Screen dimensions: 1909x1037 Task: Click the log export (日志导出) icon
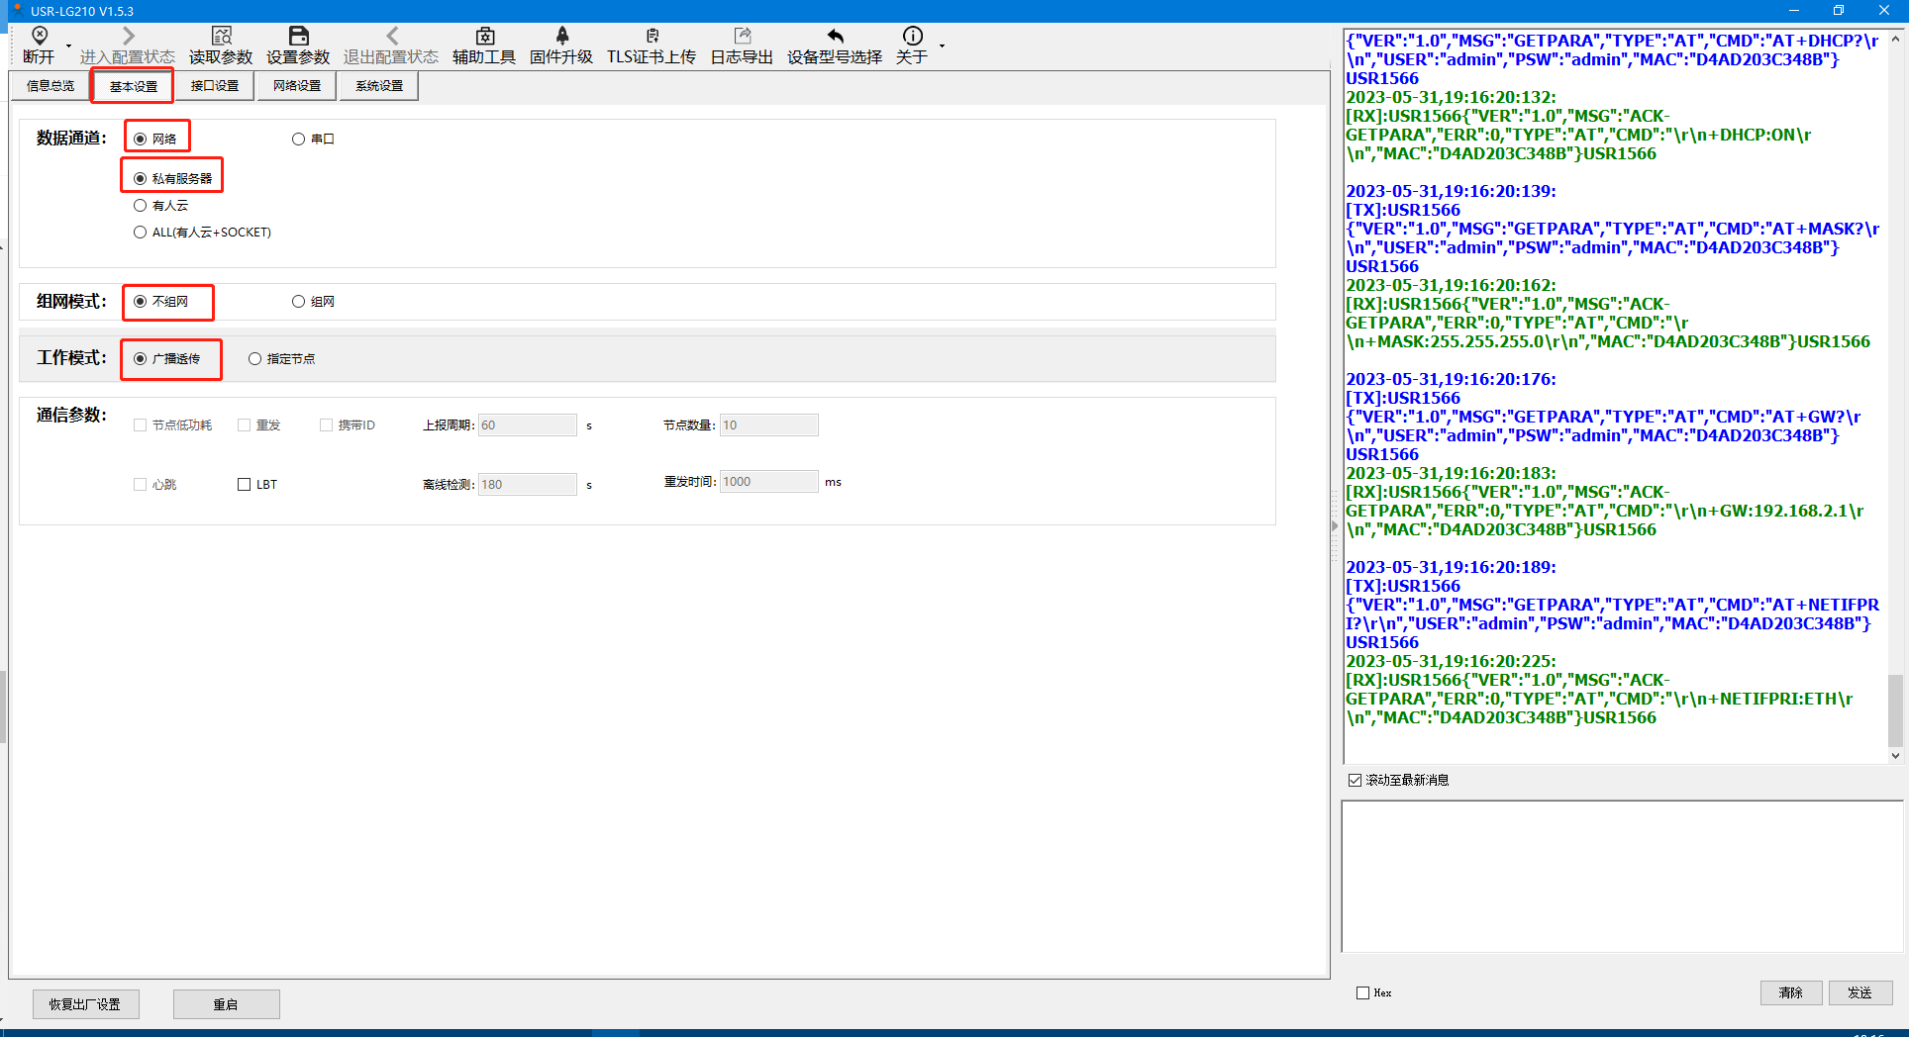pos(742,37)
